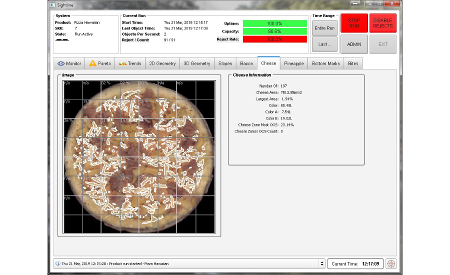Viewport: 450px width, 275px height.
Task: View the Bottom Marks tab
Action: point(325,63)
